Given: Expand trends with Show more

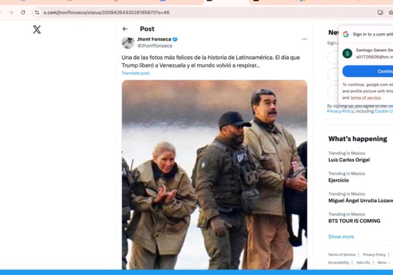Looking at the screenshot, I should point(341,236).
